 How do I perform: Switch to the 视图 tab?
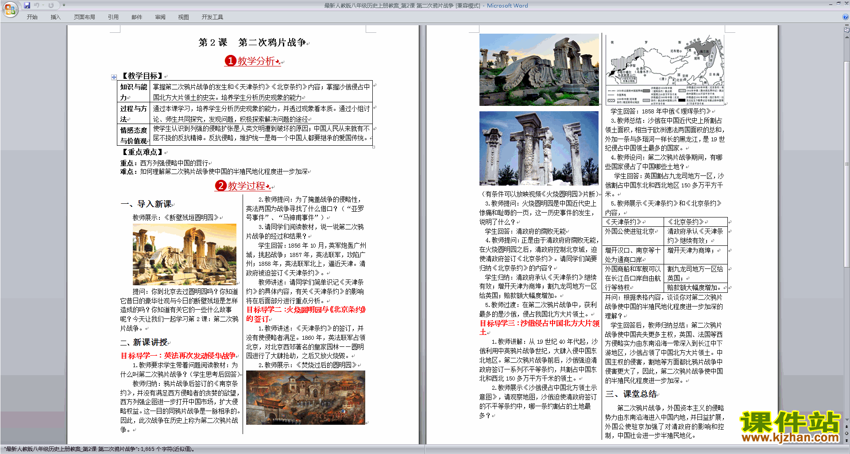[x=184, y=17]
